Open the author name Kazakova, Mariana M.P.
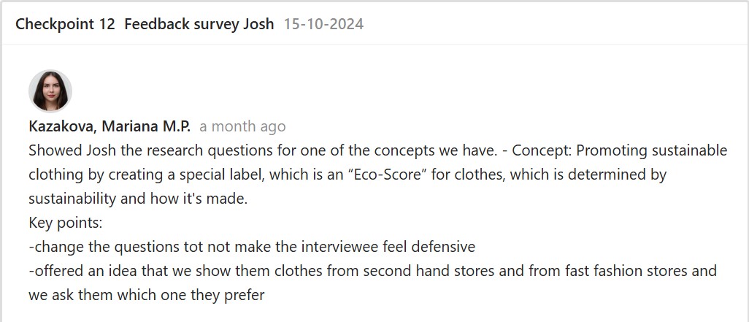 tap(110, 126)
